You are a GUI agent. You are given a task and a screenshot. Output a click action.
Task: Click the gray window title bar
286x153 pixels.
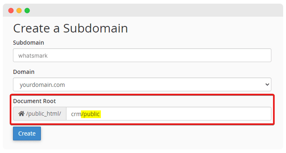(x=143, y=10)
